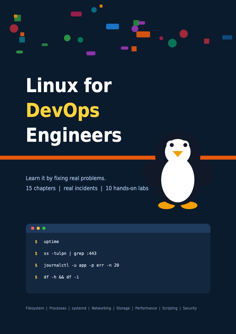This screenshot has height=334, width=236.
Task: Click the $ prompt before the ss command
Action: (x=36, y=253)
